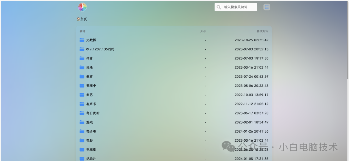Click the folder icon beside 电子书
Screen dimensions: 349x161
click(x=82, y=131)
